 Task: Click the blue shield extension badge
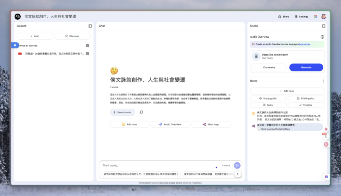[x=15, y=45]
